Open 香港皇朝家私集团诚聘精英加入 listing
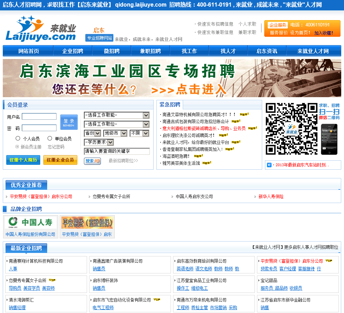This screenshot has width=344, height=313. [x=192, y=149]
